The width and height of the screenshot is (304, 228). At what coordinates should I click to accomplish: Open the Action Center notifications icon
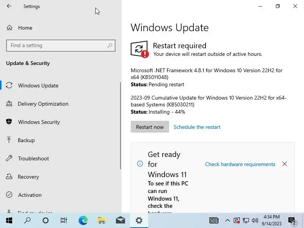click(x=292, y=221)
